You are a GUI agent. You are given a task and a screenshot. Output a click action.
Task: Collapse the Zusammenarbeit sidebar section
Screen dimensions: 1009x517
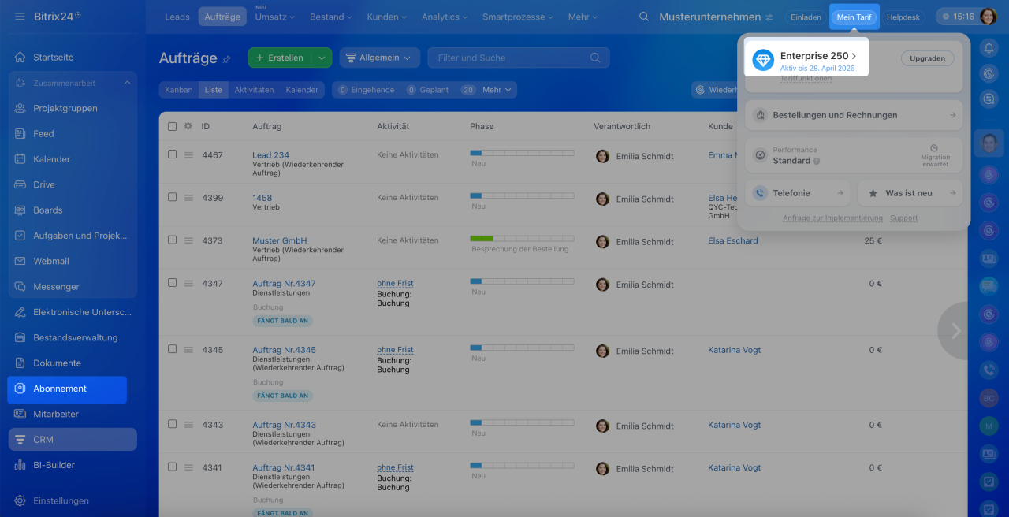pos(127,83)
